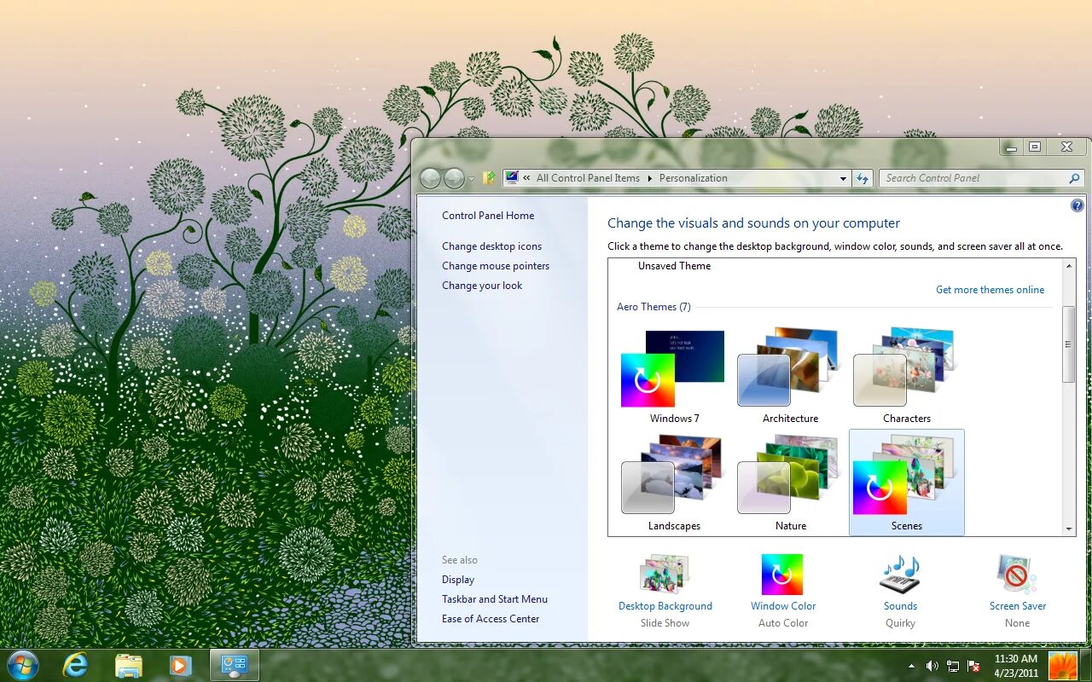The width and height of the screenshot is (1092, 682).
Task: Click the orange flower icon in tray
Action: pos(1063,666)
